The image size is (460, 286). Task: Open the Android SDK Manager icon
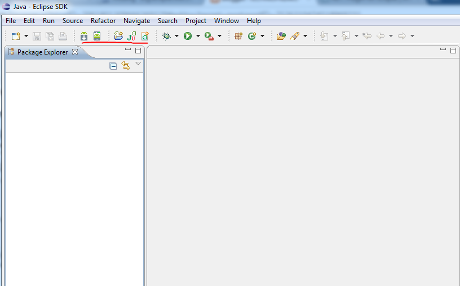click(x=84, y=36)
